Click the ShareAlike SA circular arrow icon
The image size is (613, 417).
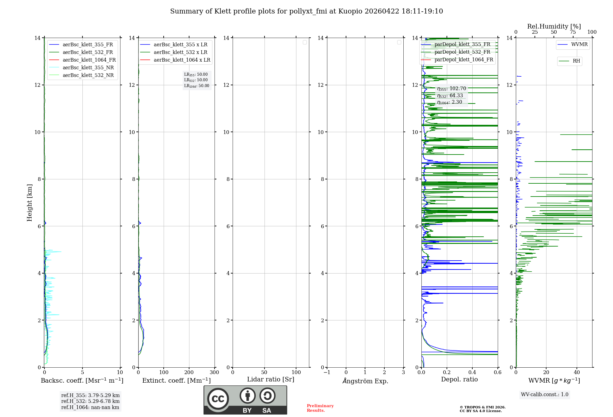267,396
